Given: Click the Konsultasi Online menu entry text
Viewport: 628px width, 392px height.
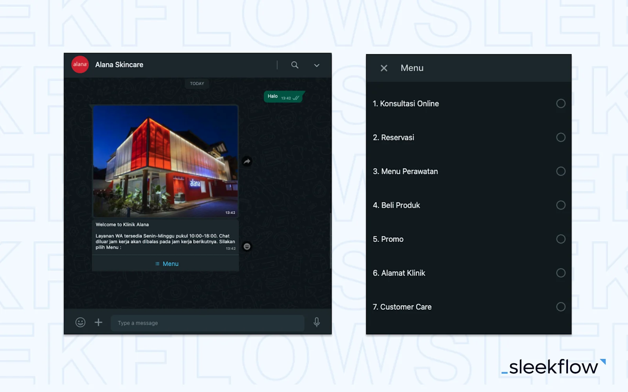Looking at the screenshot, I should click(x=406, y=103).
